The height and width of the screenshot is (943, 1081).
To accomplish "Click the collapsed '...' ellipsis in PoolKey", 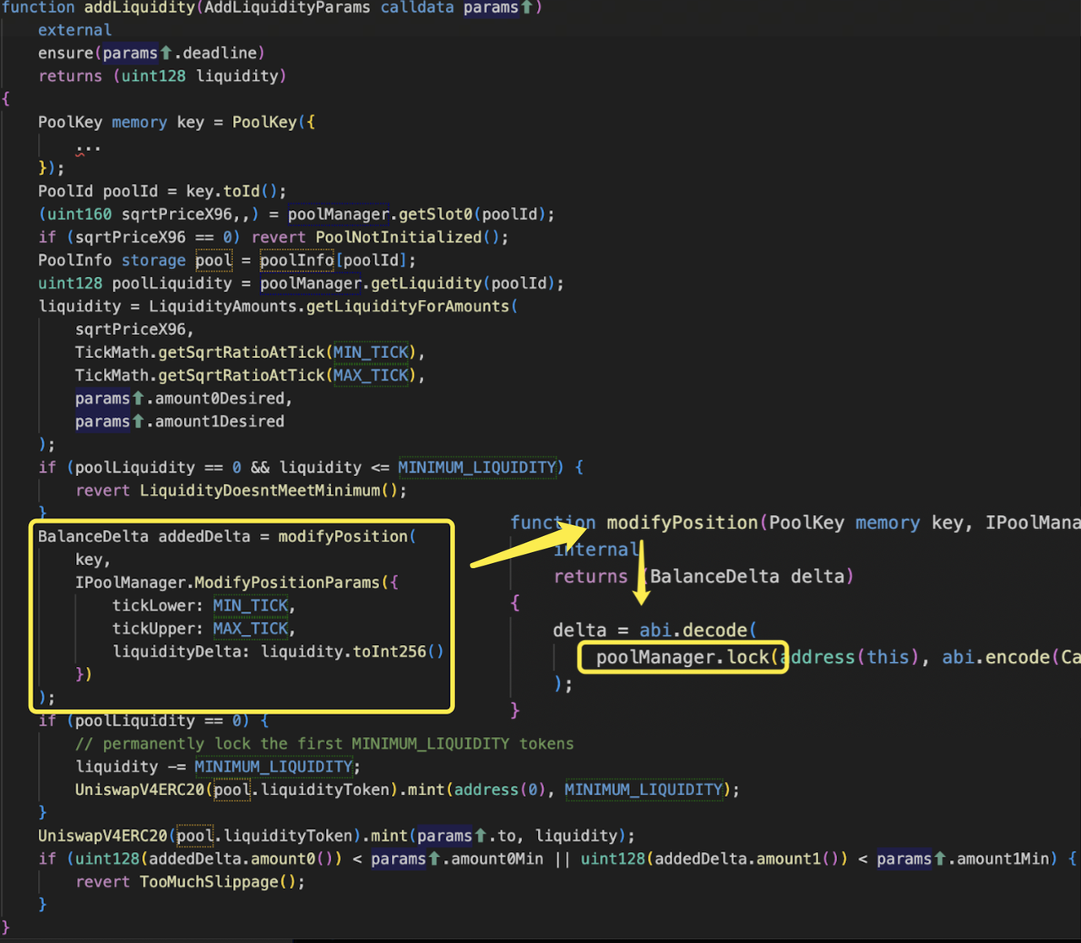I will (88, 147).
